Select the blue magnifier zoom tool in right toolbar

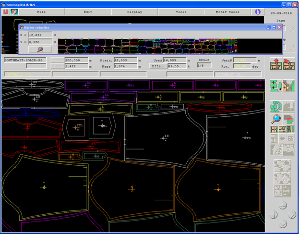(275, 118)
